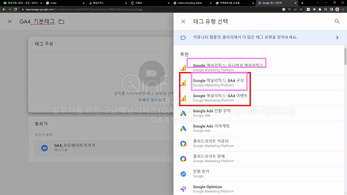Click the Google icon in the address bar
This screenshot has width=347, height=195.
coord(284,9)
